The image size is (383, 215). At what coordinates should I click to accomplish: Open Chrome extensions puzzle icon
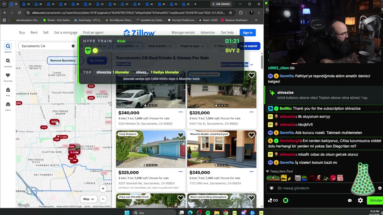pos(241,13)
